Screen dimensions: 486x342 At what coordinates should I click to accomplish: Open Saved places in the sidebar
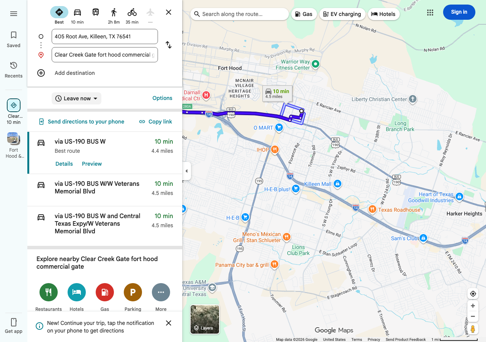(x=14, y=40)
